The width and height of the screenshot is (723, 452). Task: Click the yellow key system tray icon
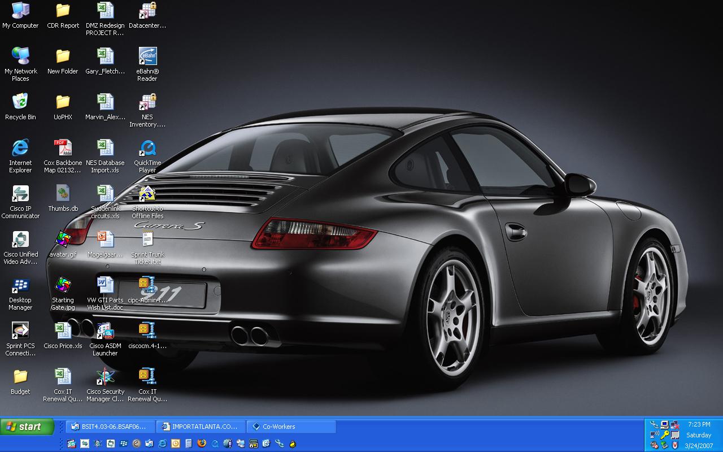click(x=665, y=434)
